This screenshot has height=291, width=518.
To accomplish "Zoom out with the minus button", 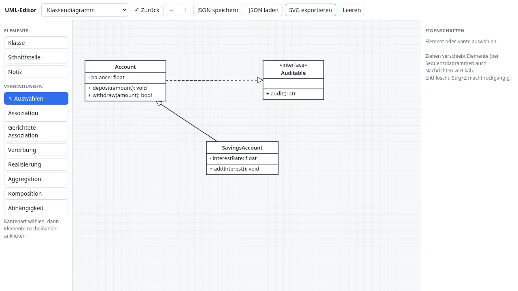I will point(172,10).
